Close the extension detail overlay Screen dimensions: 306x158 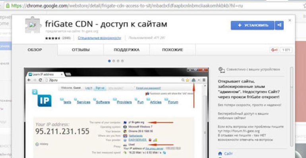tap(290, 20)
